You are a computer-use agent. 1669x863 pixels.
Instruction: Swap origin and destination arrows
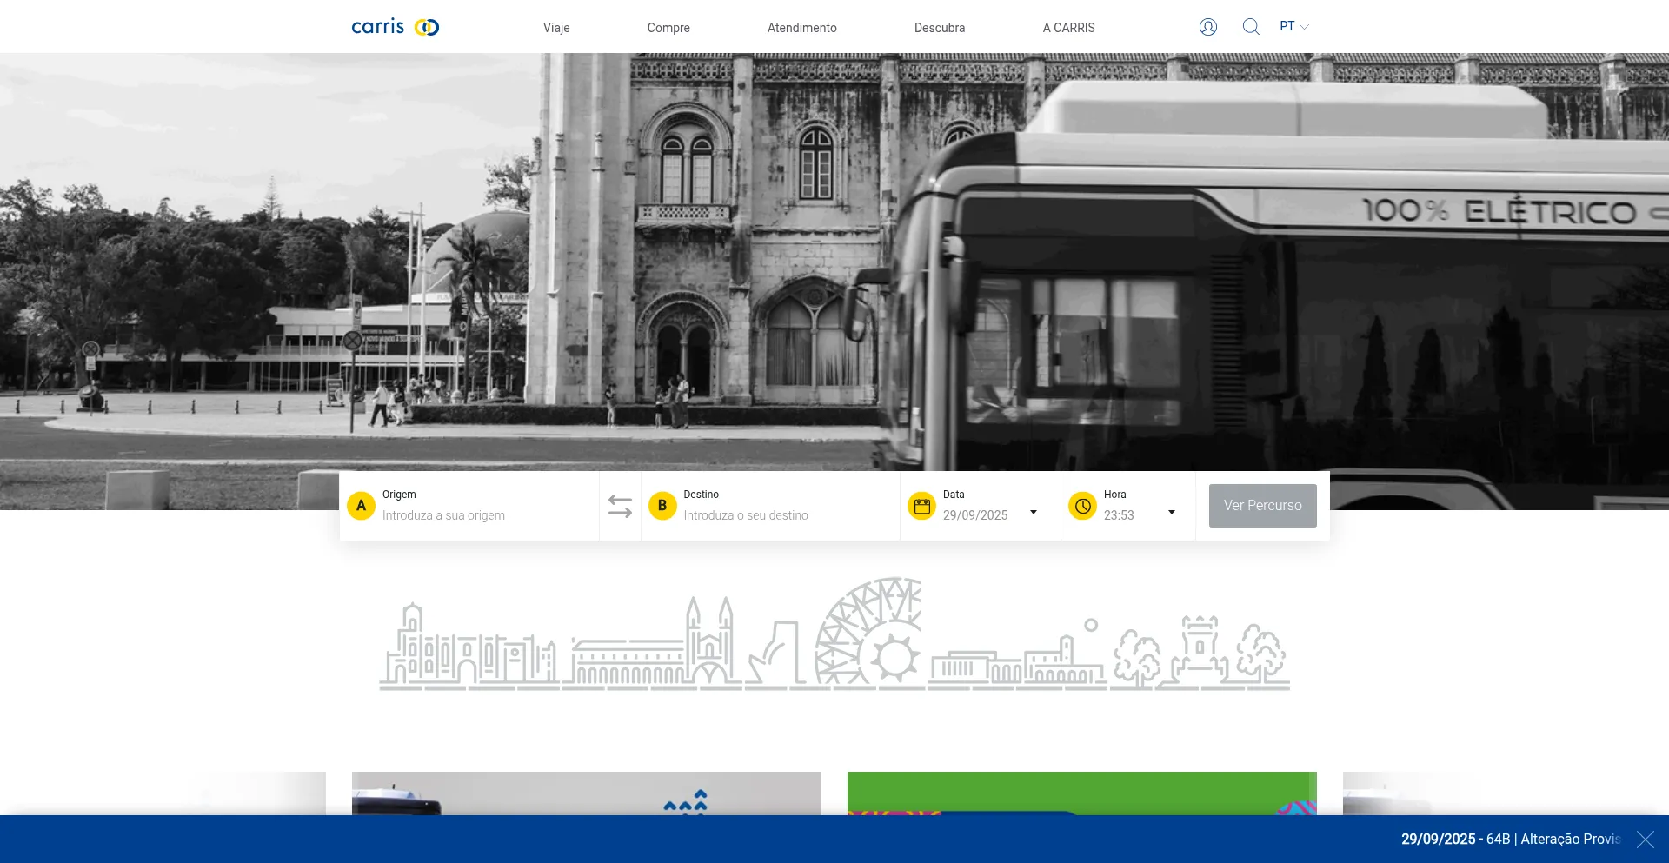[x=620, y=506]
